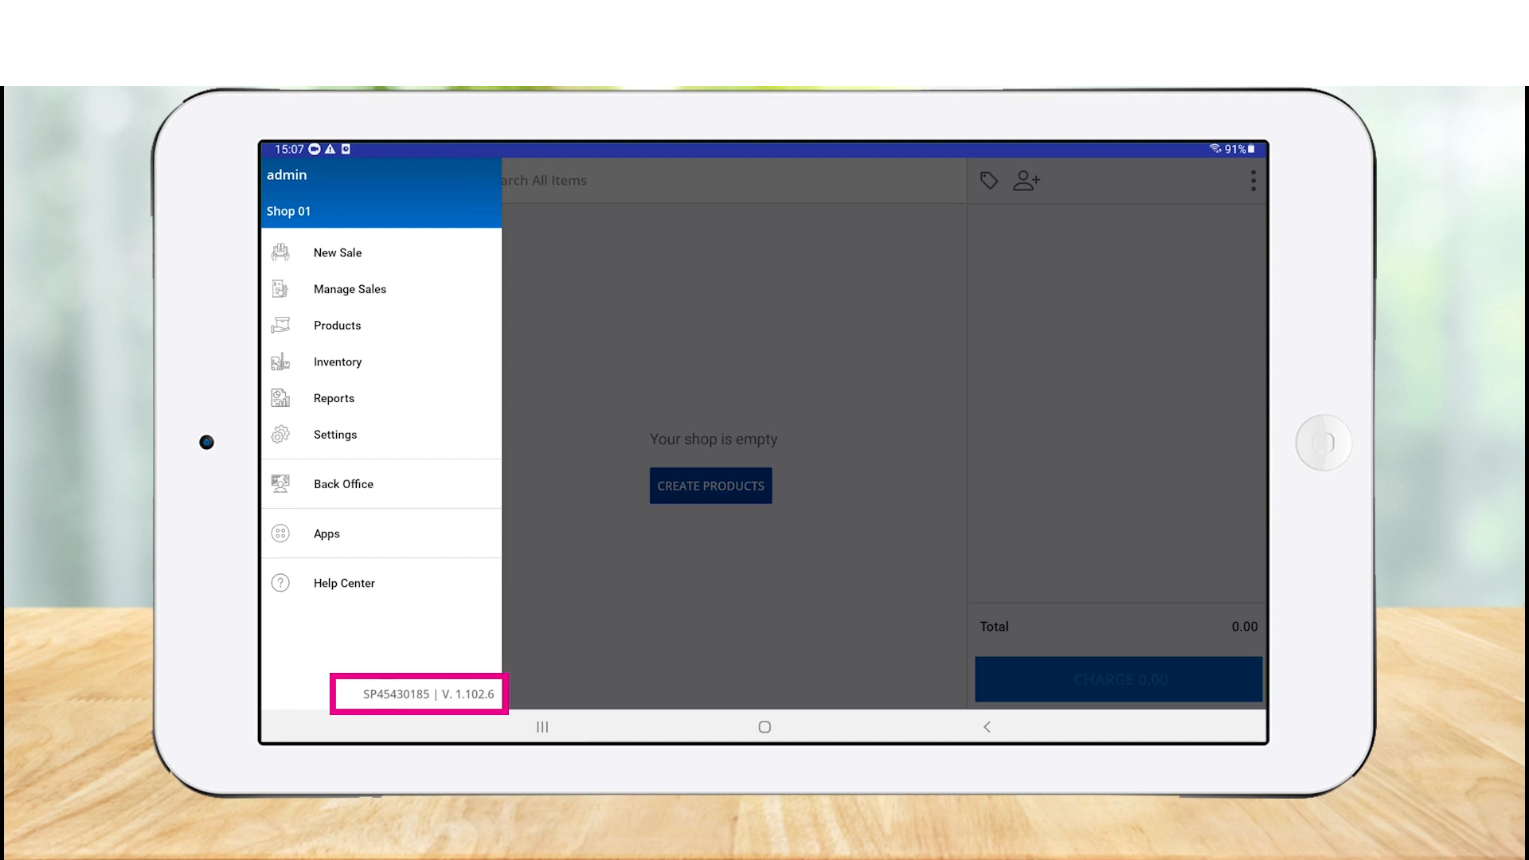Click the Products box icon

(x=280, y=325)
